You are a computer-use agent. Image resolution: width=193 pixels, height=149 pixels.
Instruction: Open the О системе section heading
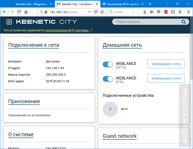click(x=21, y=135)
